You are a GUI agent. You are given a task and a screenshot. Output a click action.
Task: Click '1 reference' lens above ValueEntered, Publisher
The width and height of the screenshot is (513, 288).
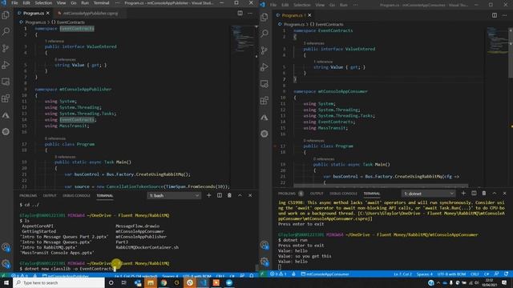click(x=55, y=41)
